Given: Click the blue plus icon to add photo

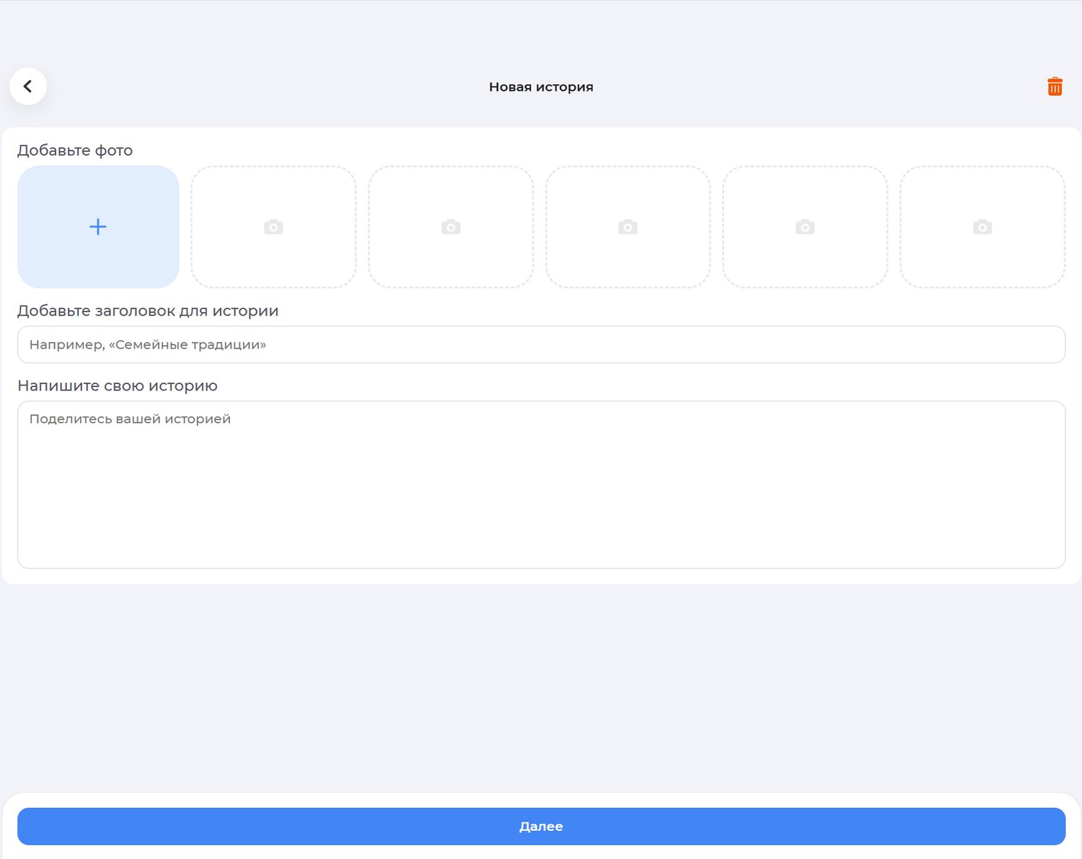Looking at the screenshot, I should (98, 227).
